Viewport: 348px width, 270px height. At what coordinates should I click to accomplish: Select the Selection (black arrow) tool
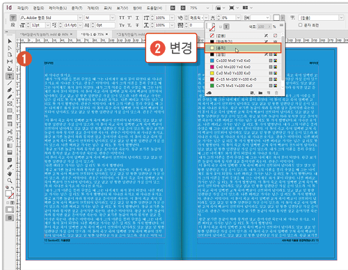(x=10, y=41)
